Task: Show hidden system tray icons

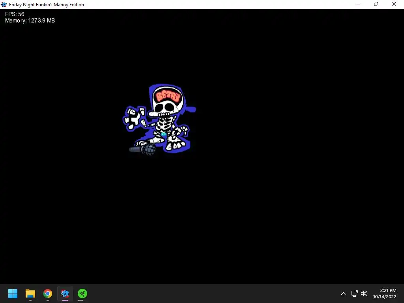Action: pyautogui.click(x=344, y=294)
